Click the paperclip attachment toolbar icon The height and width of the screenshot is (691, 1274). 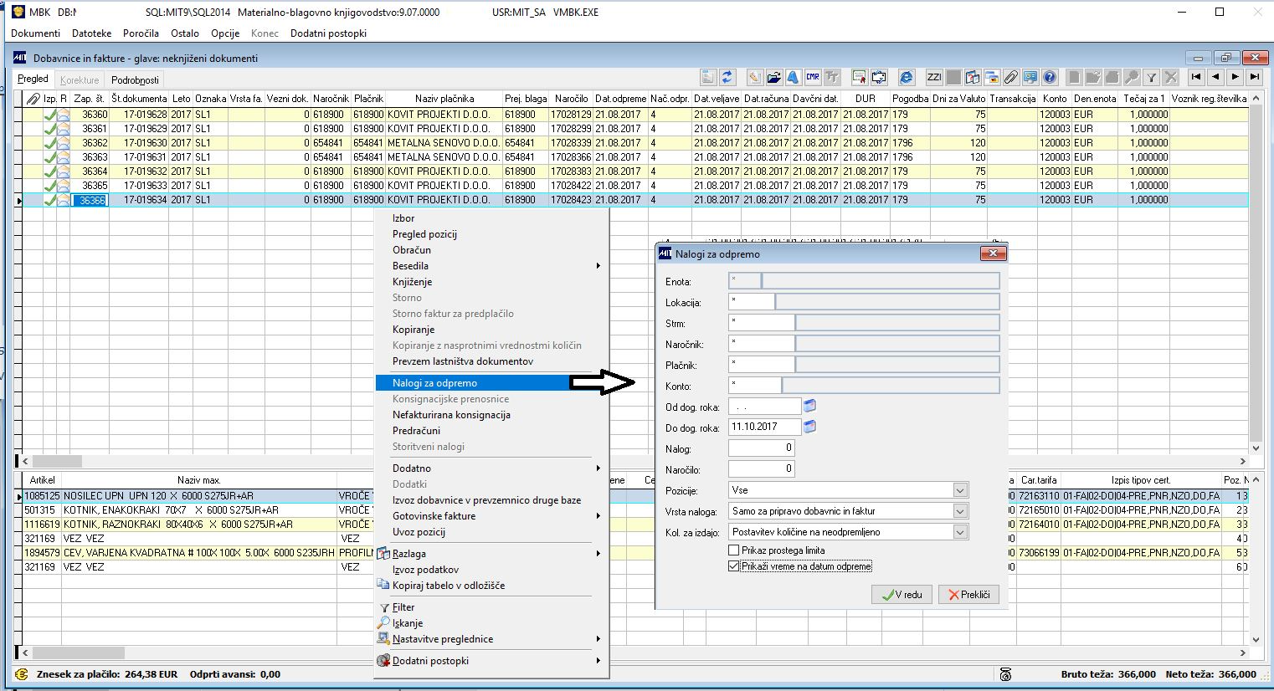1011,77
